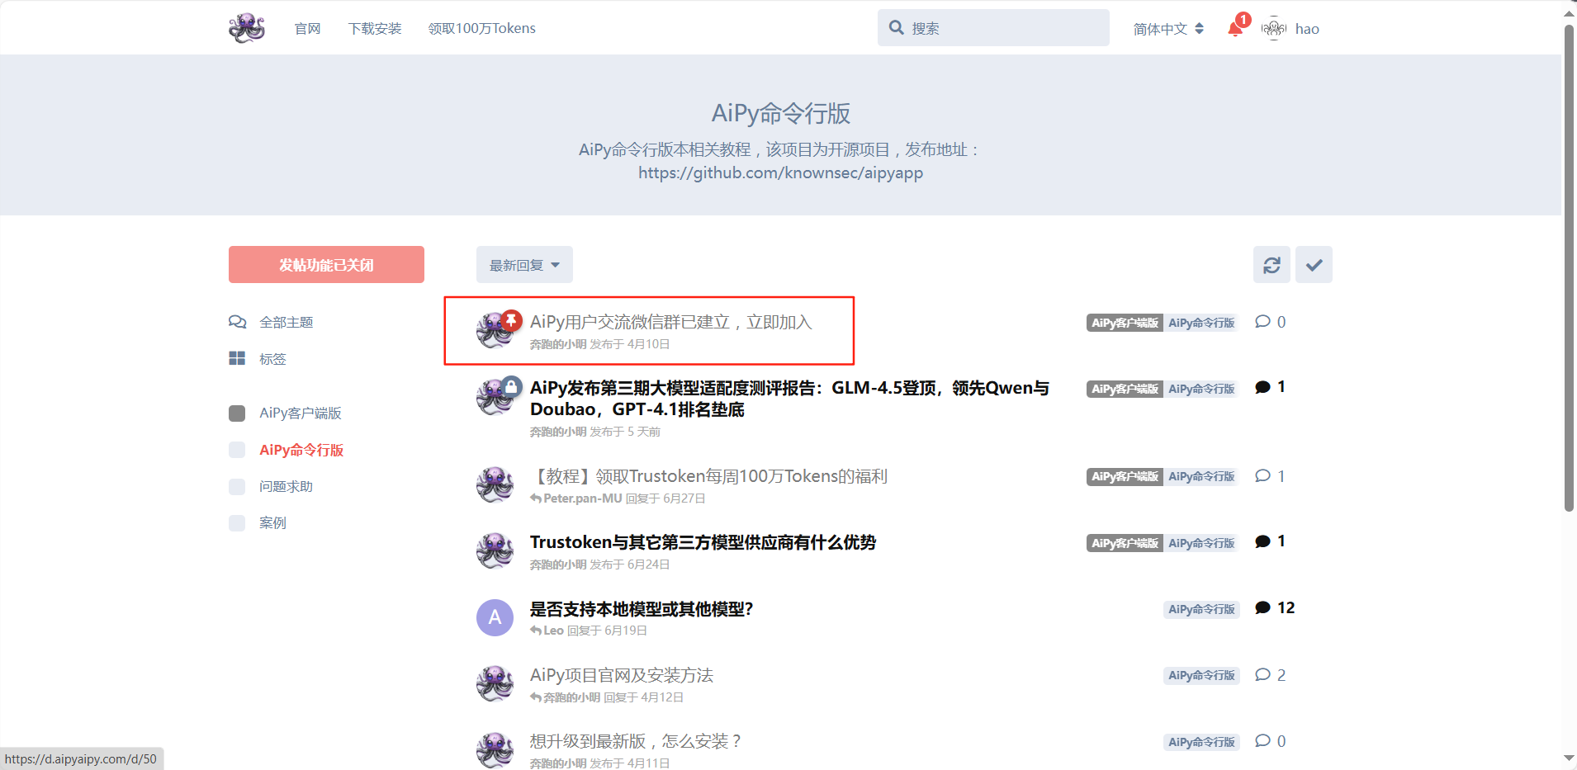This screenshot has width=1577, height=770.
Task: Click the 12 replies bubble on the local-model post
Action: pos(1275,608)
